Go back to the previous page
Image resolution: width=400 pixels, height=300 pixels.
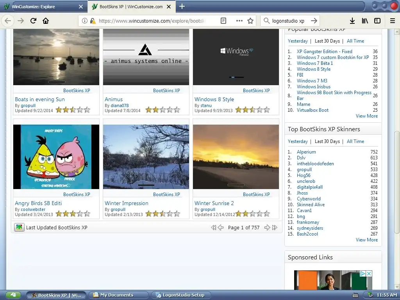click(x=8, y=21)
